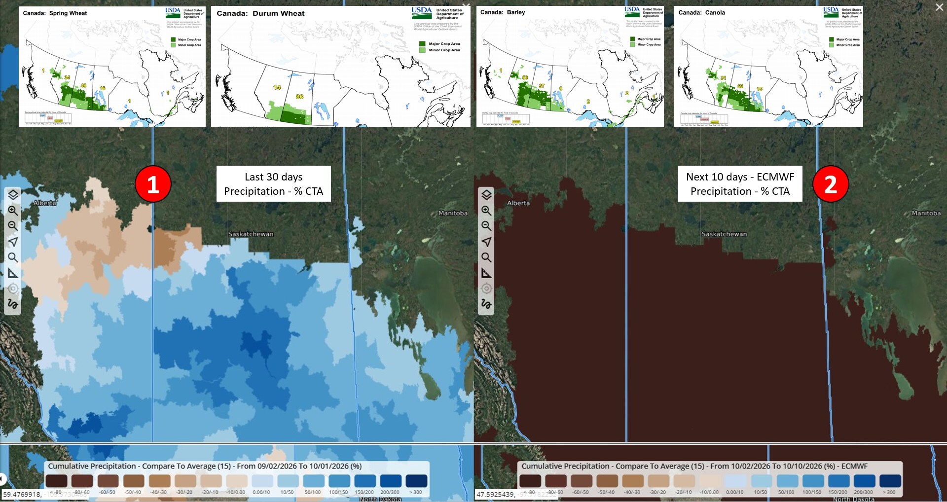
Task: Open the Canada Canola crop map thumbnail
Action: tap(768, 67)
